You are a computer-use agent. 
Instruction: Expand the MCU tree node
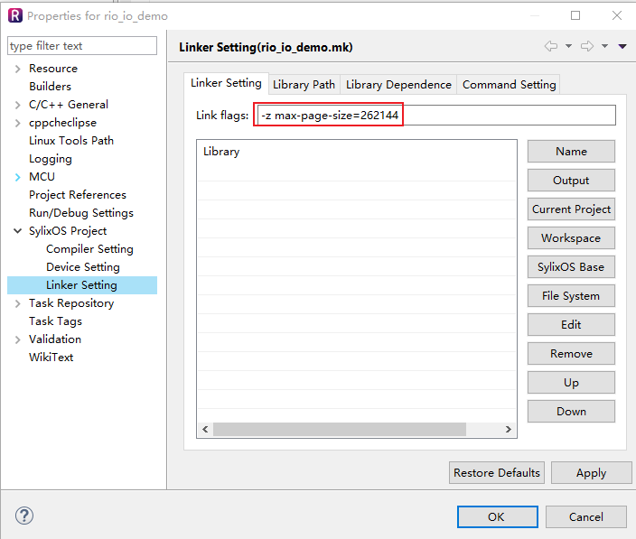pos(17,177)
